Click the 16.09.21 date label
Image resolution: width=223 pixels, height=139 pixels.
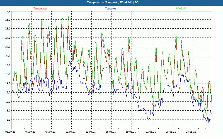tap(111, 132)
